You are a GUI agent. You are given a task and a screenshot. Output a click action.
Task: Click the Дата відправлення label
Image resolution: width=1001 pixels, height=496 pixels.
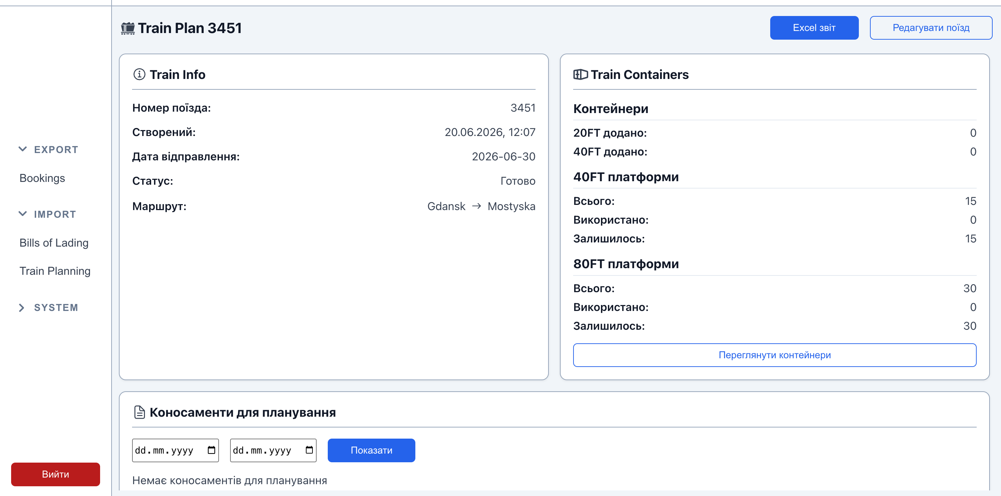point(186,157)
